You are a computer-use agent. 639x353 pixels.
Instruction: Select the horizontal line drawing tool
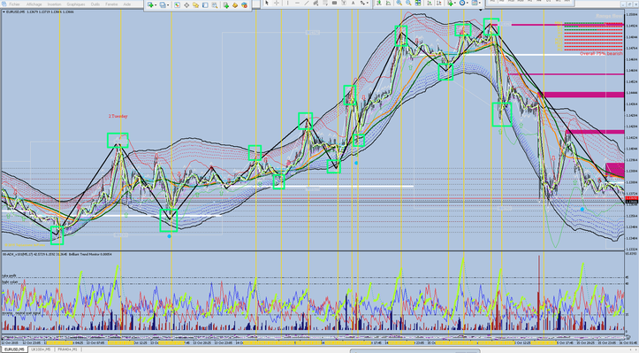click(297, 3)
